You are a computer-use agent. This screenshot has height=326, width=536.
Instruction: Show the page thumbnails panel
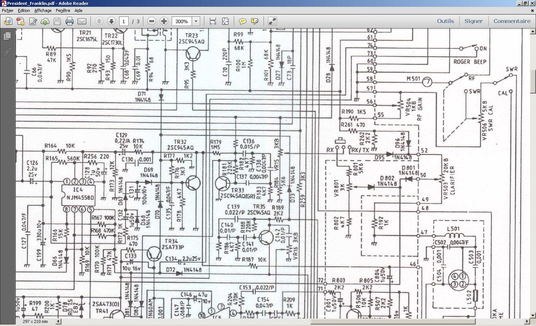pyautogui.click(x=6, y=36)
